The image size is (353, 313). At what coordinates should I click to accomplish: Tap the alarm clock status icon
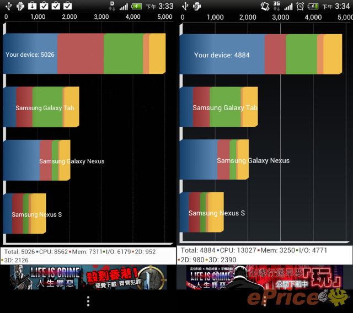(299, 7)
